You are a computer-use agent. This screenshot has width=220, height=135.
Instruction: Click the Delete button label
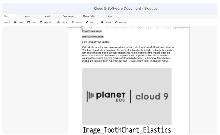(108, 23)
